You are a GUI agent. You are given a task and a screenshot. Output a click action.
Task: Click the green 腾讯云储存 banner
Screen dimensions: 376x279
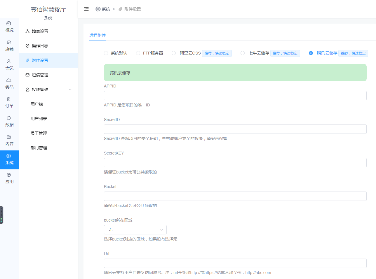(x=235, y=73)
